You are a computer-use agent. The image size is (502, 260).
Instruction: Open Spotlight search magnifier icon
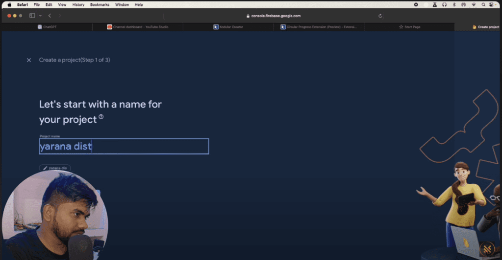[x=483, y=4]
